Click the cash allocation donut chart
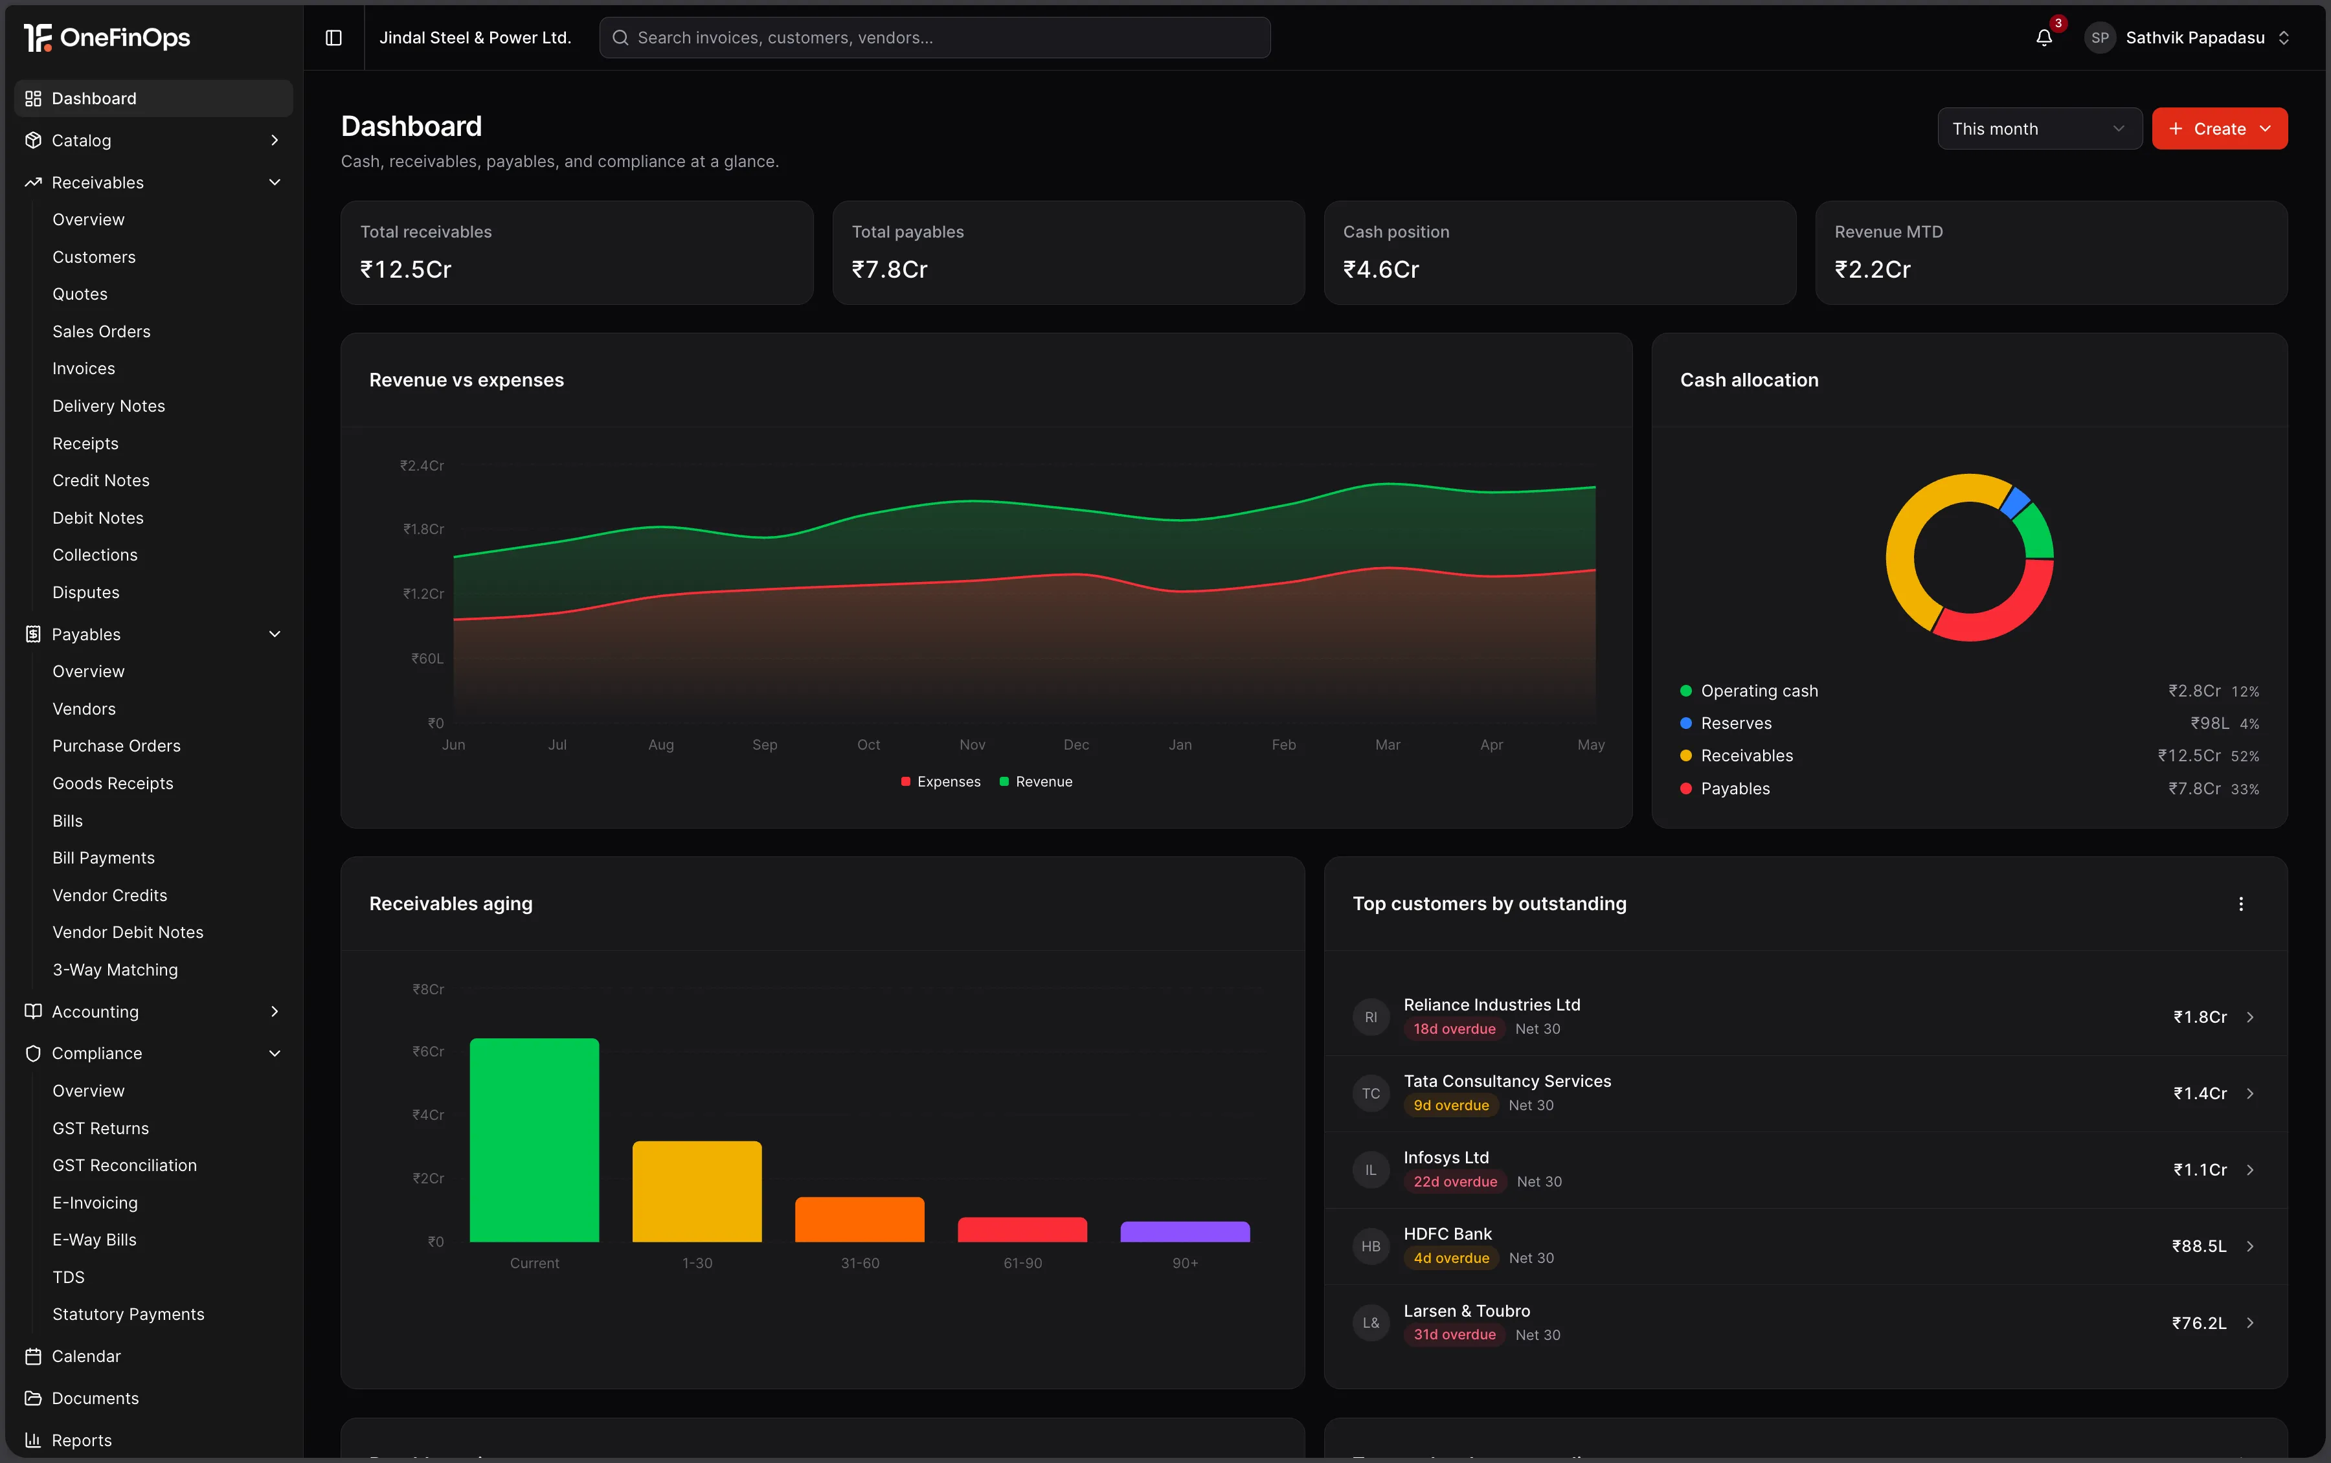Image resolution: width=2331 pixels, height=1463 pixels. (1969, 557)
